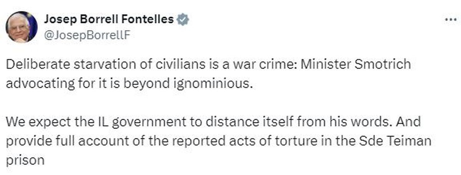This screenshot has width=461, height=175.
Task: Click the words 'distance itself'
Action: point(237,122)
